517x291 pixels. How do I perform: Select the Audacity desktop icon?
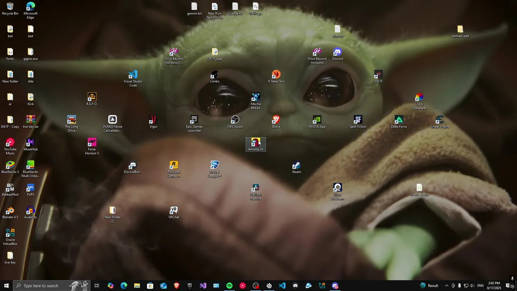30,213
